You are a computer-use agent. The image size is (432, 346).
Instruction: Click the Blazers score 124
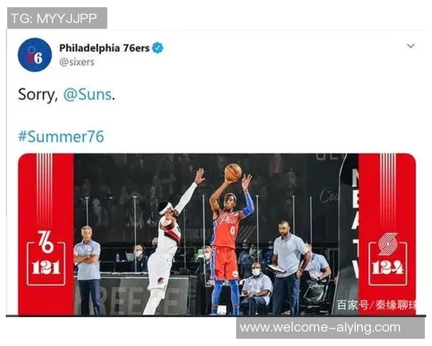(388, 267)
